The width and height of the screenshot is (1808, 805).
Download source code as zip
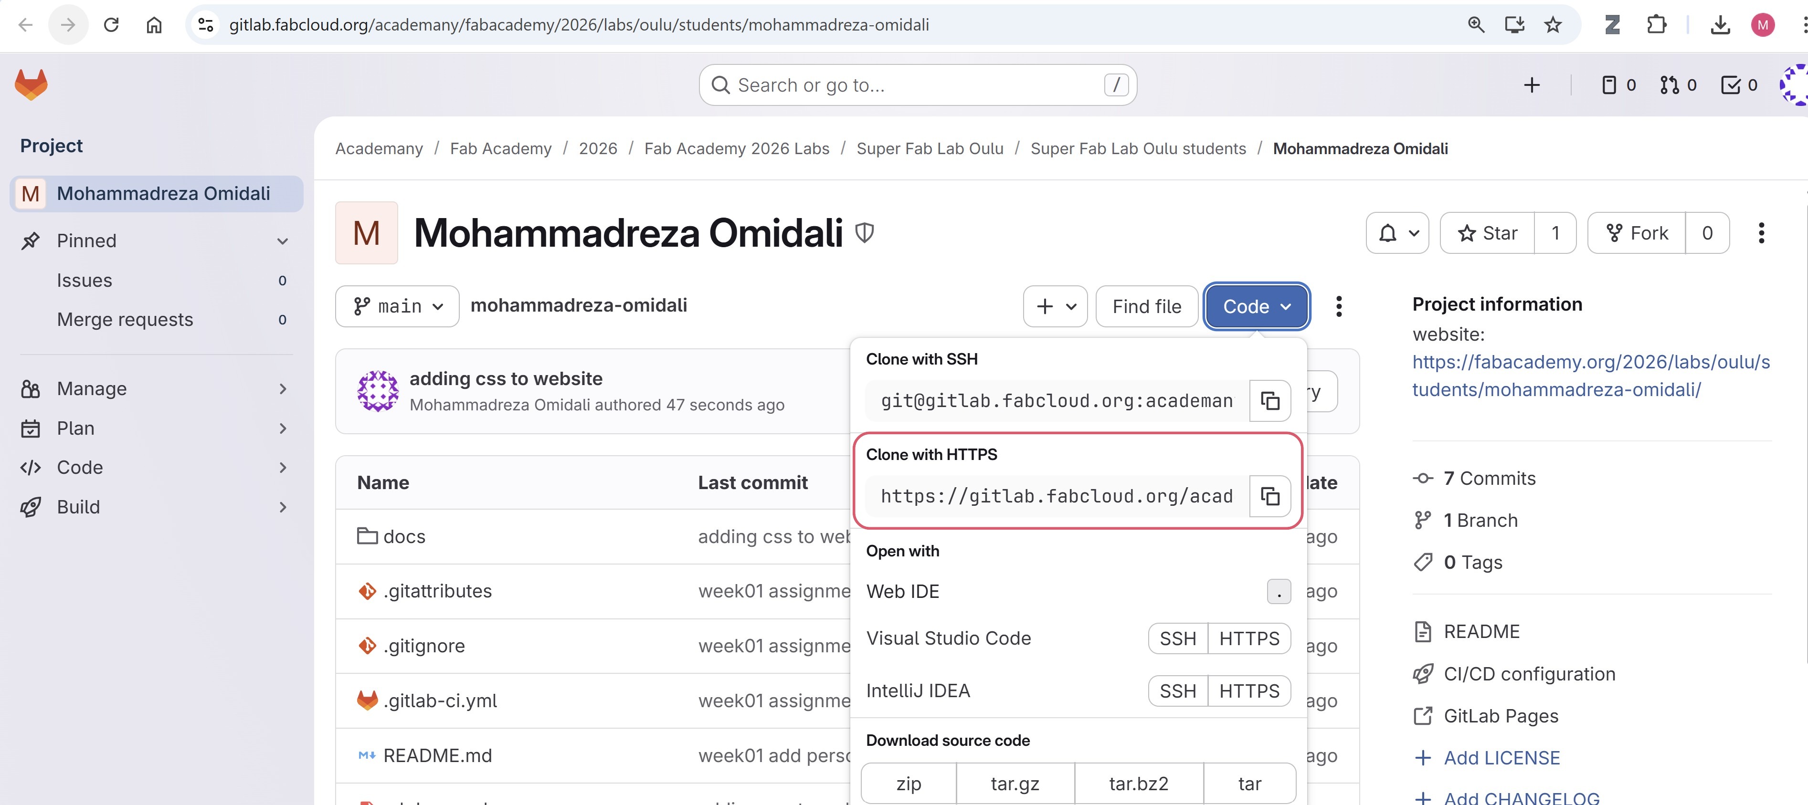pyautogui.click(x=908, y=783)
